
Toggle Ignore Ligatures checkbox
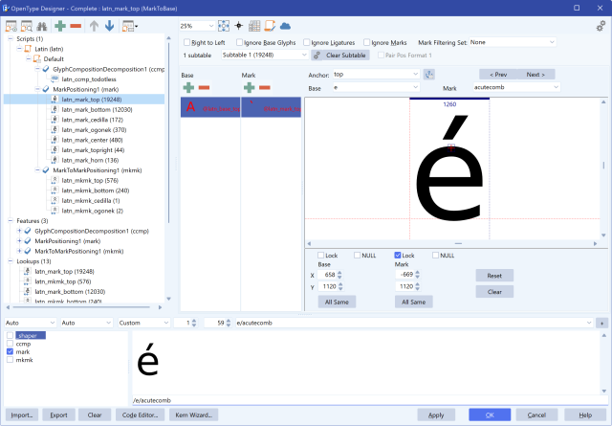307,42
